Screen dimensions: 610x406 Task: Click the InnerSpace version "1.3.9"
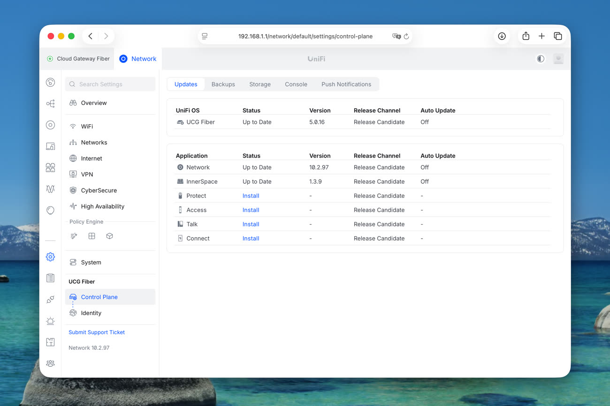pyautogui.click(x=316, y=181)
